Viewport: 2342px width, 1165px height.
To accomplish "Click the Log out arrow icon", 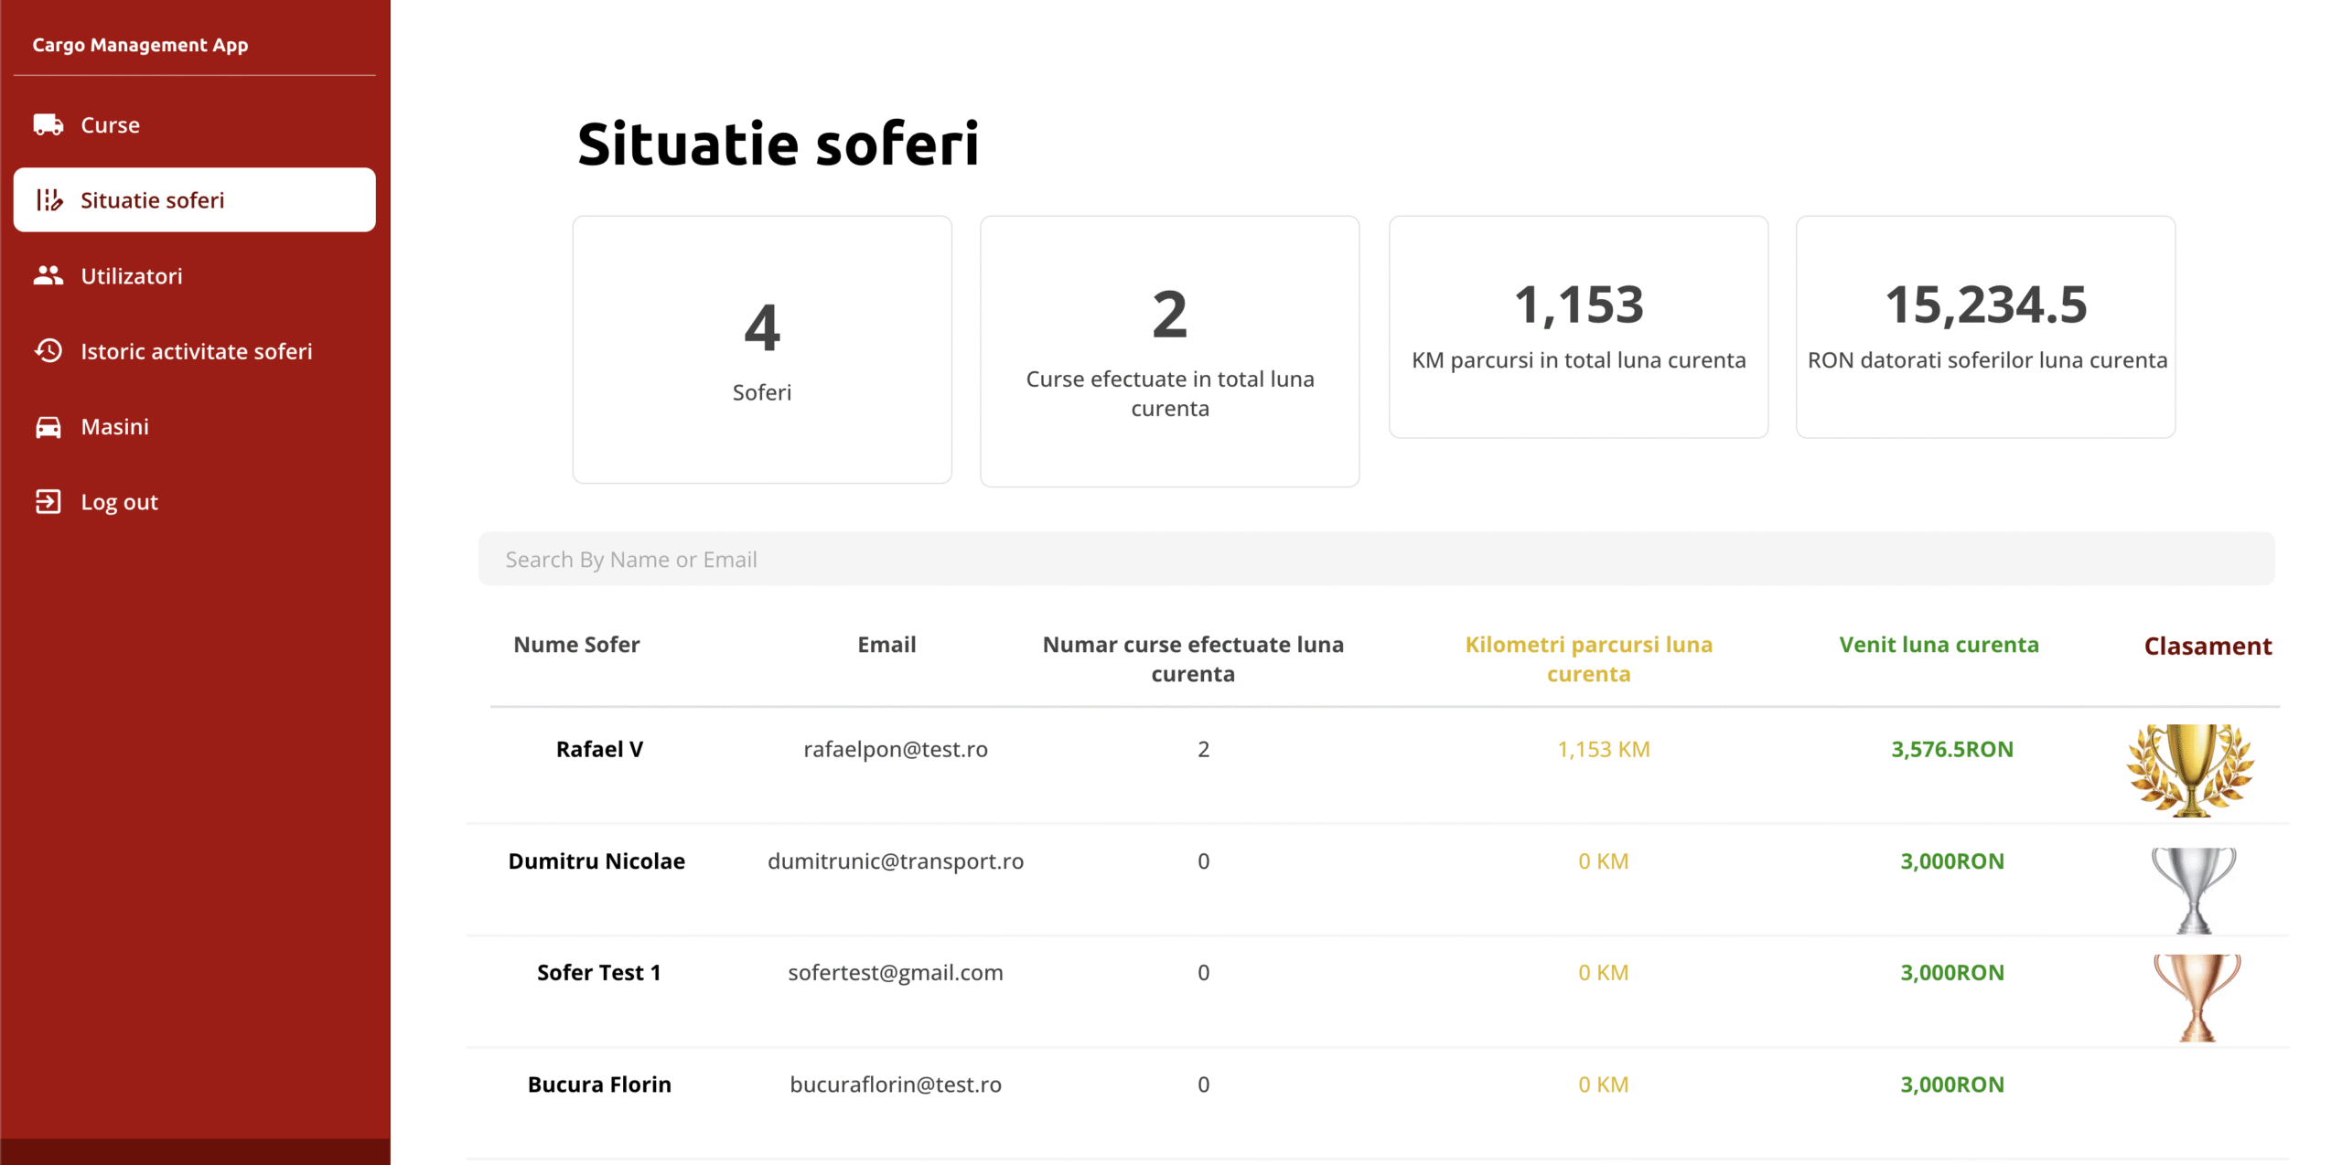I will pos(48,502).
